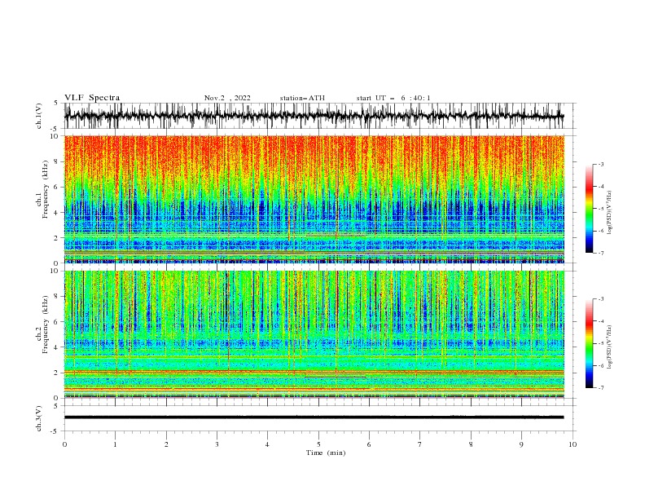Click the "Time (min)" axis label
This screenshot has width=645, height=499.
(326, 453)
